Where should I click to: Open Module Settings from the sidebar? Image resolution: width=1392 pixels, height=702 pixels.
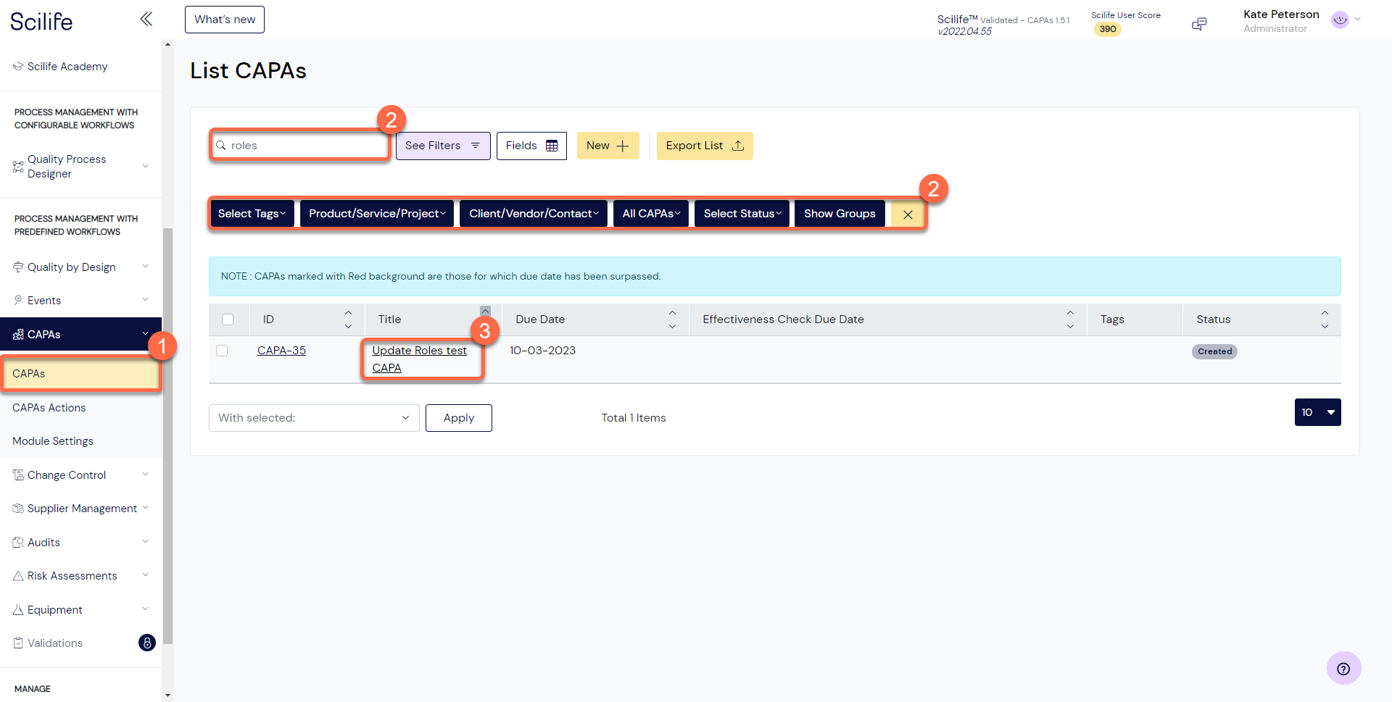(x=52, y=440)
